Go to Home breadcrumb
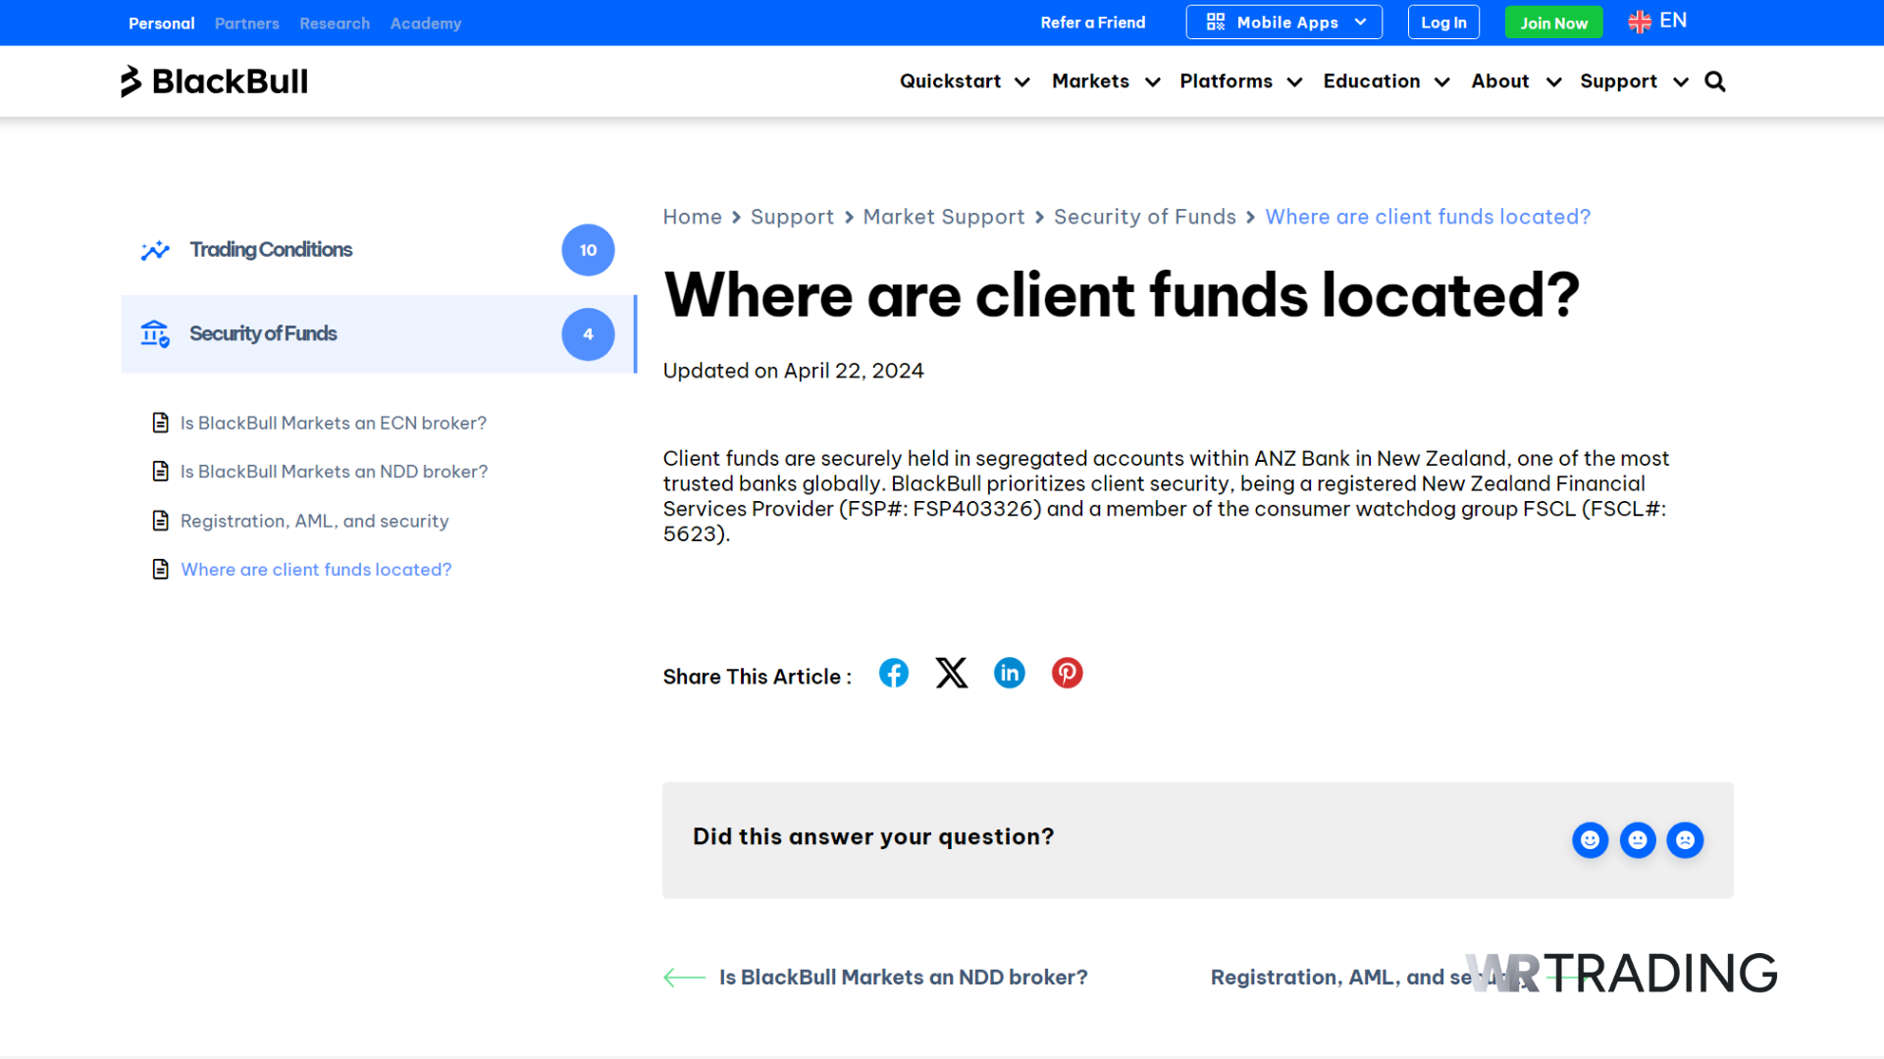The height and width of the screenshot is (1059, 1884). click(x=692, y=217)
